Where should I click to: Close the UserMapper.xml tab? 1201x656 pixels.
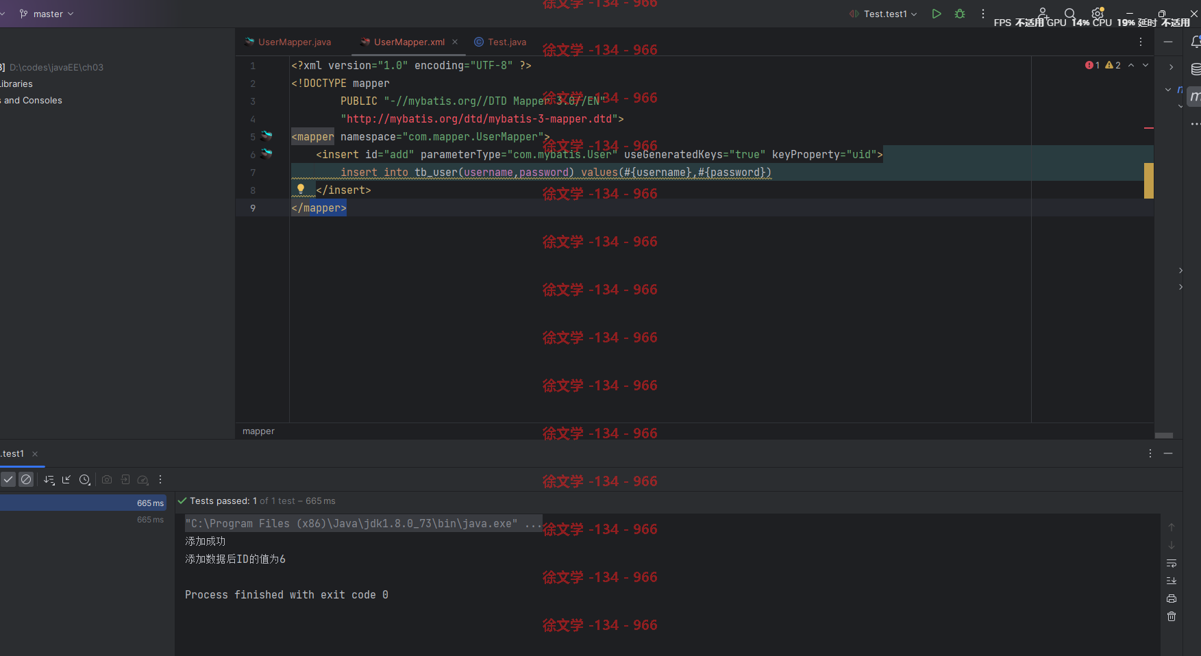coord(455,42)
